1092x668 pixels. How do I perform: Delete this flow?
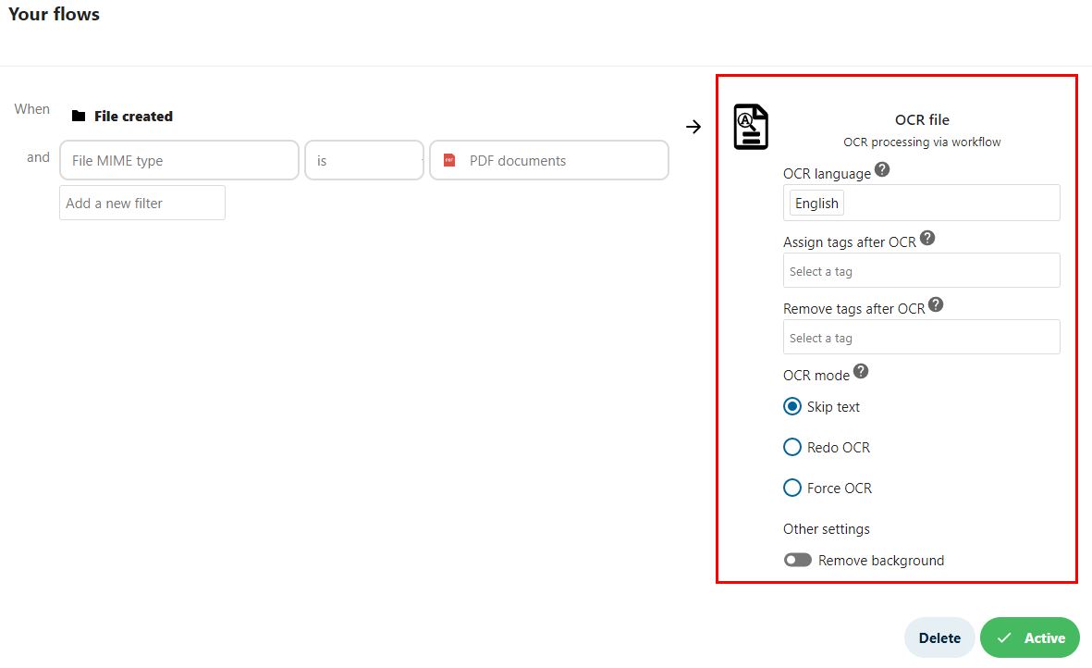(939, 637)
